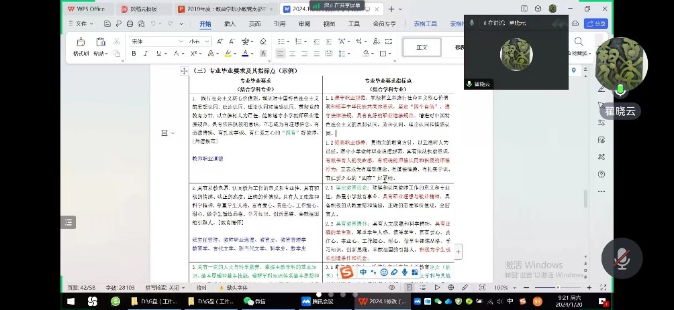
Task: Click the blue 分享 share button
Action: pyautogui.click(x=595, y=24)
